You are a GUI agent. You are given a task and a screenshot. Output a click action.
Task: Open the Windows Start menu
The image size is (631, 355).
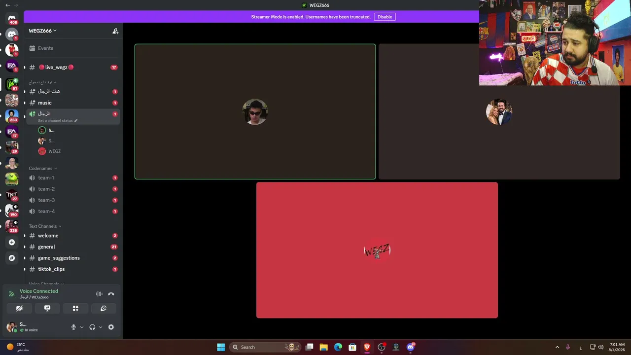(221, 347)
